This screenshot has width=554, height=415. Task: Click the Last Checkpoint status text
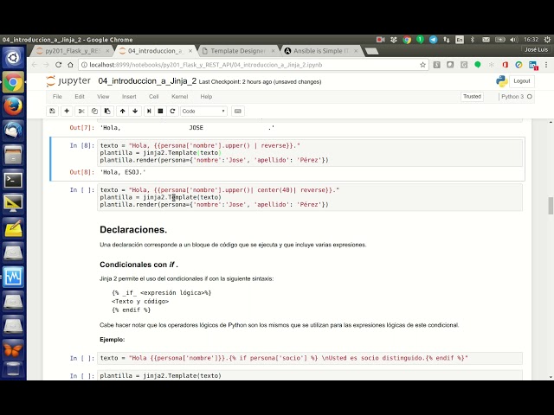[260, 82]
